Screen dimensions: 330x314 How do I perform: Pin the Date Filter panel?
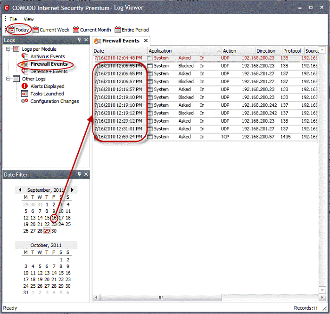pos(79,174)
